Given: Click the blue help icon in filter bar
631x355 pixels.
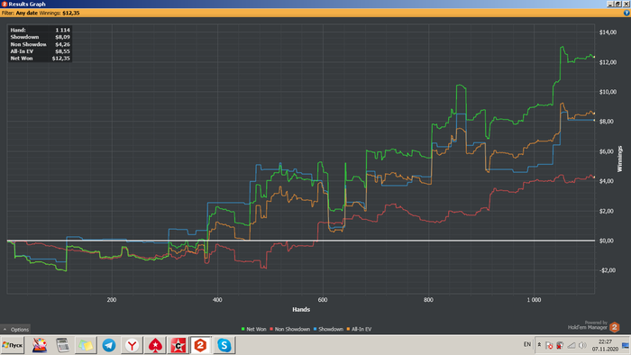Looking at the screenshot, I should (626, 13).
